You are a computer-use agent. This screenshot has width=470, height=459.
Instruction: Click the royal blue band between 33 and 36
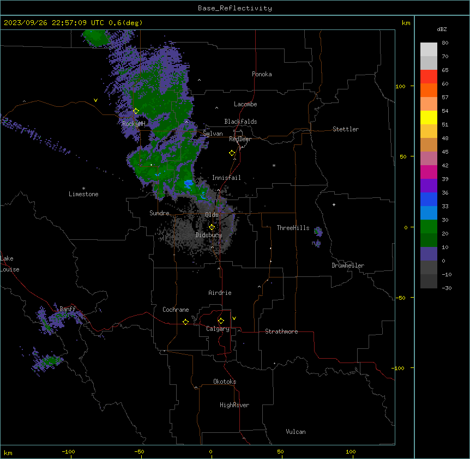click(429, 199)
